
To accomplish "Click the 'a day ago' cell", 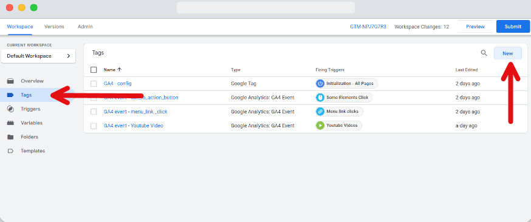I will (x=467, y=126).
